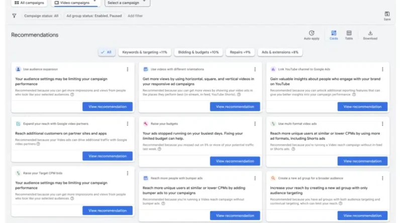400x223 pixels.
Task: Open Auto-apply settings
Action: click(312, 35)
